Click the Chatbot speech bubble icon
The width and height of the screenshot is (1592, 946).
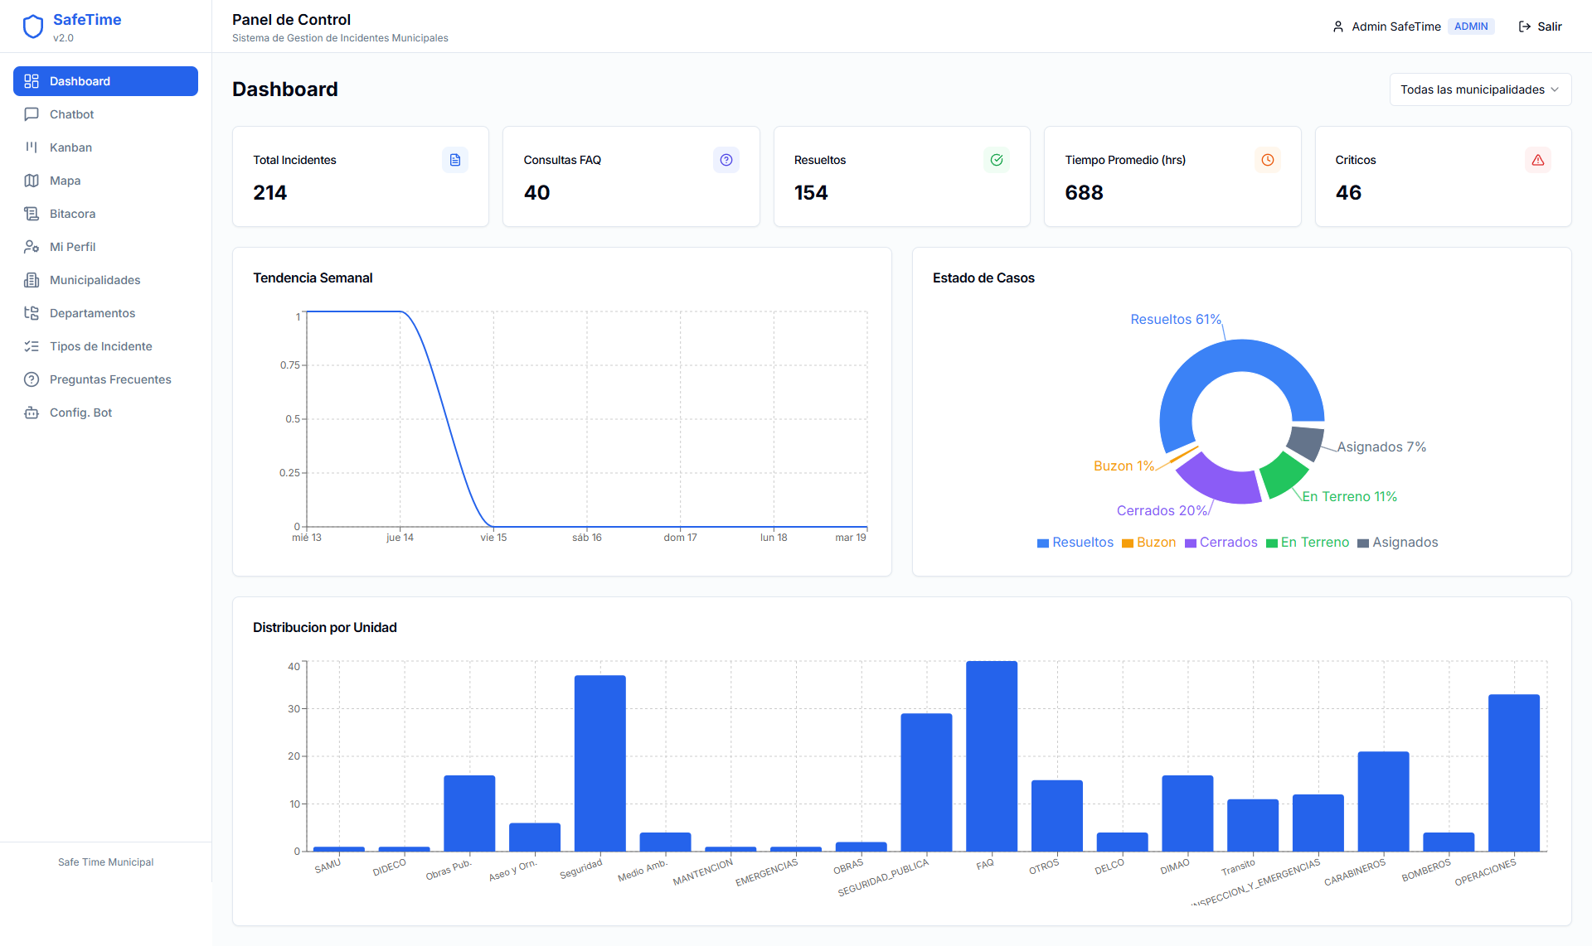point(32,114)
